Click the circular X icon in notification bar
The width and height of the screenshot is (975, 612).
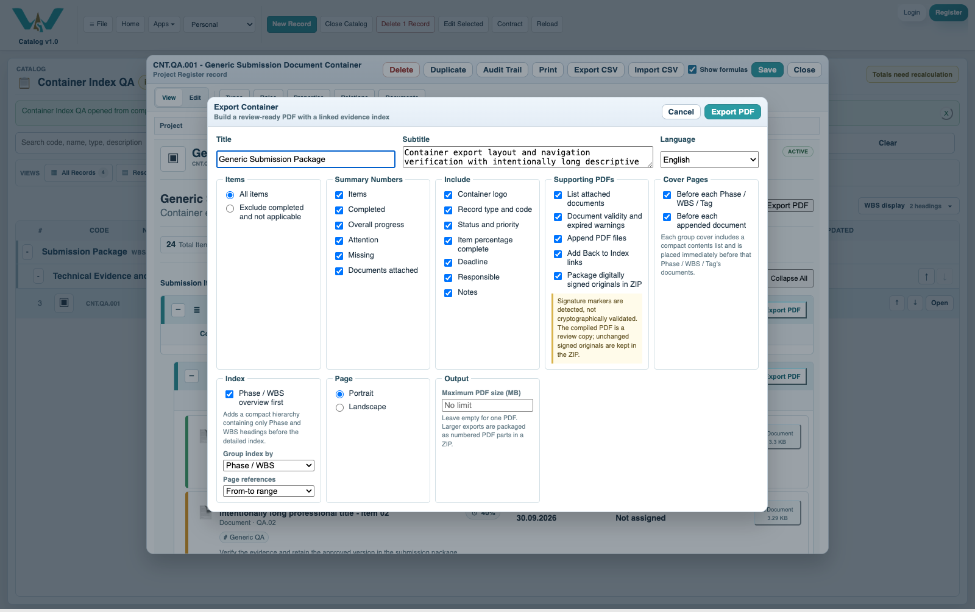(946, 113)
